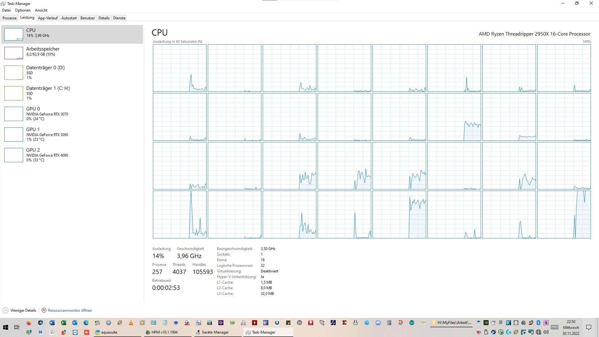Launch Firefox from the taskbar
The image size is (599, 337).
29,323
